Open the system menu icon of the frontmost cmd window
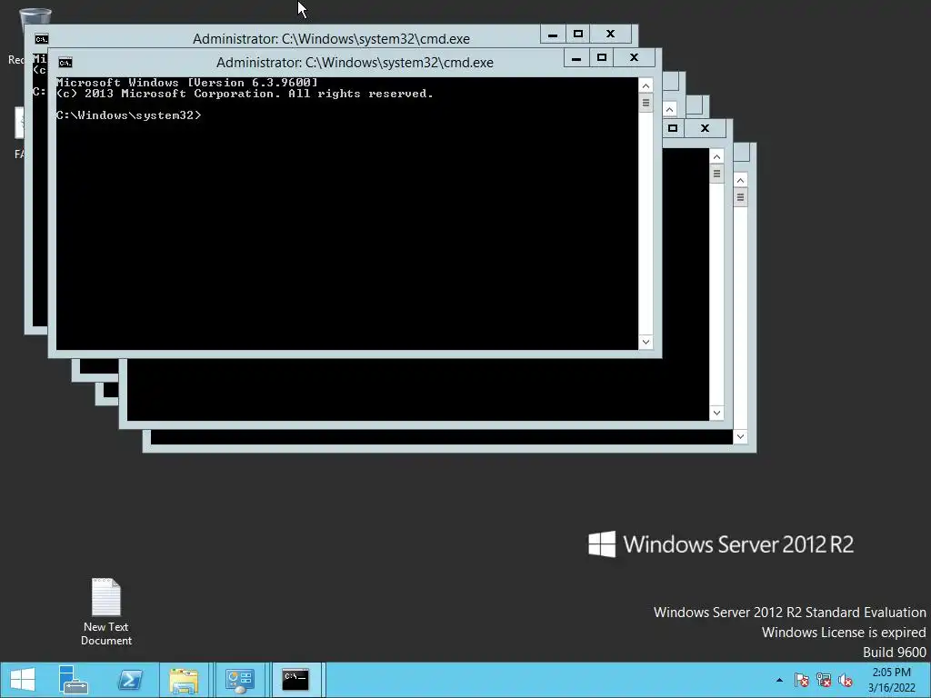The width and height of the screenshot is (931, 698). [65, 63]
